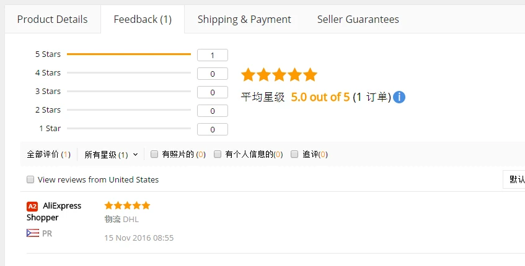Click the 5 Stars orange rating bar
The image size is (525, 266).
[128, 54]
